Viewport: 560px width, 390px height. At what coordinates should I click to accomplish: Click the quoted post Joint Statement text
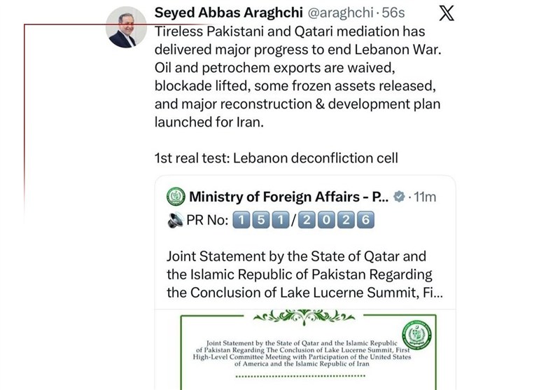click(304, 274)
